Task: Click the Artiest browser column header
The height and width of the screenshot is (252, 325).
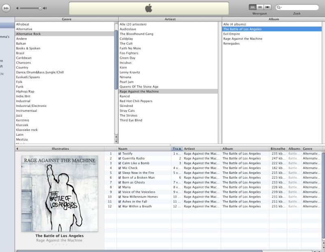Action: 170,19
